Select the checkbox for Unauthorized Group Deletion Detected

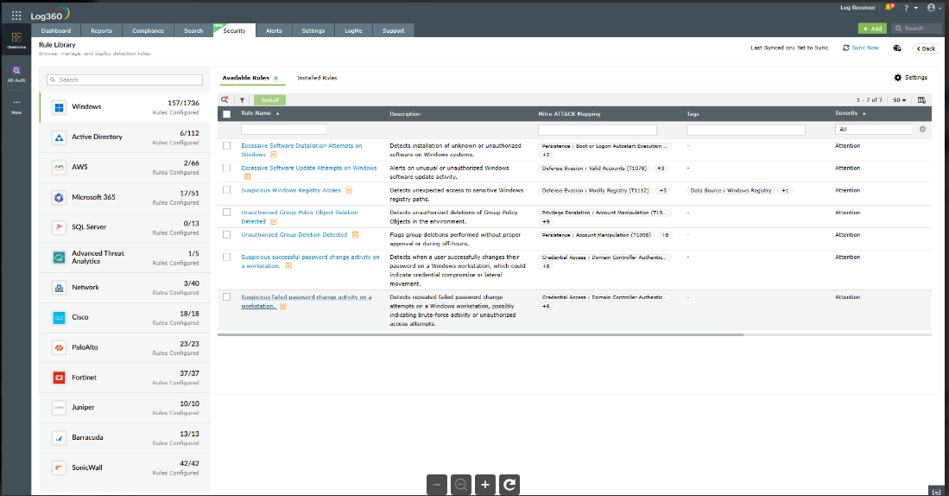click(226, 235)
